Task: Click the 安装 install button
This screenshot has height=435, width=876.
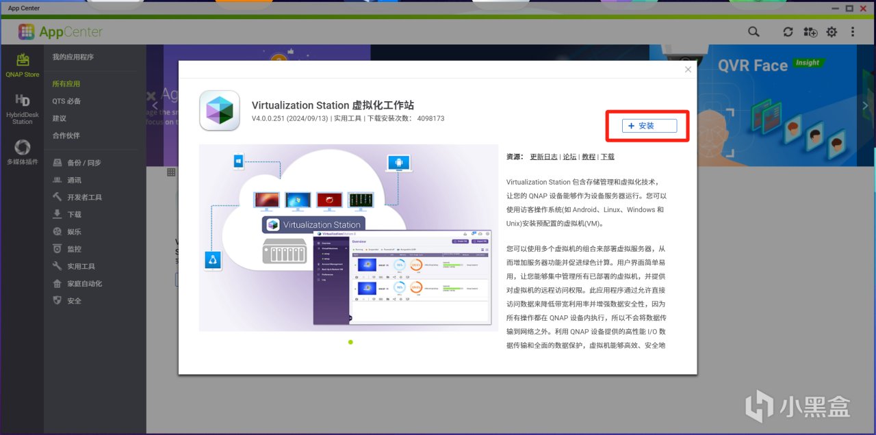Action: coord(649,126)
